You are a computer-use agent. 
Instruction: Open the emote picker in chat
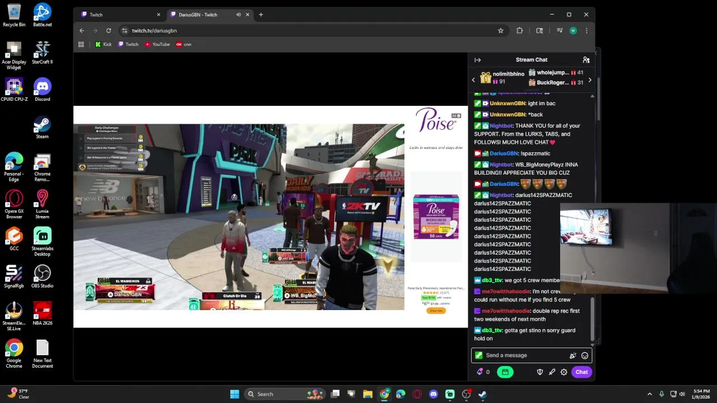click(585, 355)
